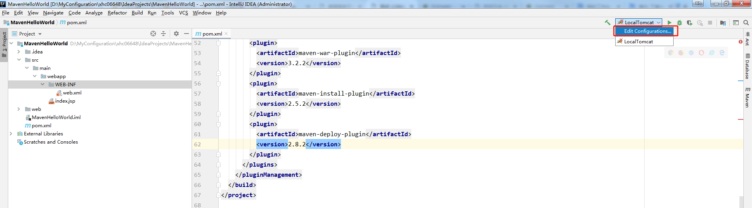
Task: Collapse the webapp folder
Action: click(x=34, y=76)
